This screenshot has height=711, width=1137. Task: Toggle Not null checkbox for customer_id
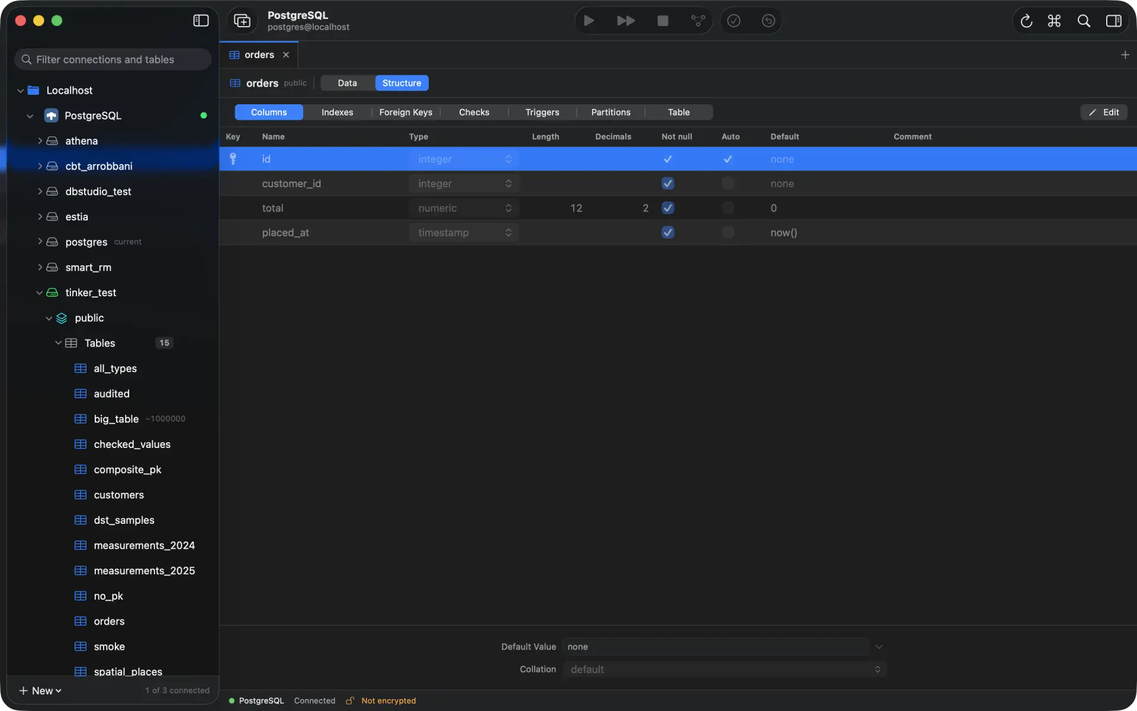point(668,184)
